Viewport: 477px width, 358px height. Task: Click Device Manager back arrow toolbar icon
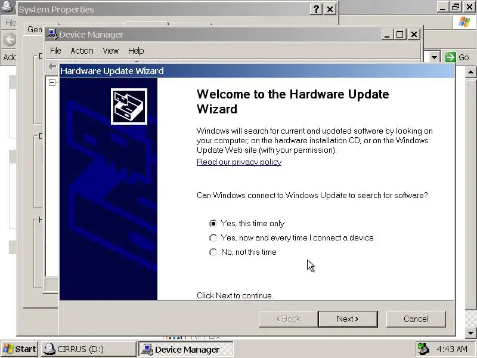(52, 66)
